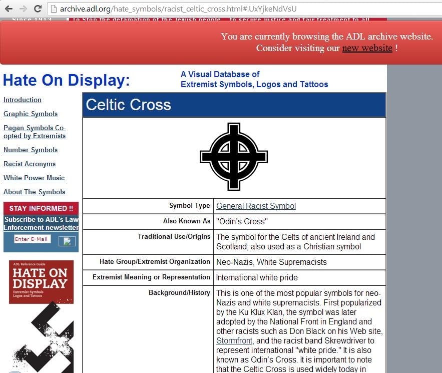Select the Number Symbols link
This screenshot has height=373, width=442.
(31, 150)
